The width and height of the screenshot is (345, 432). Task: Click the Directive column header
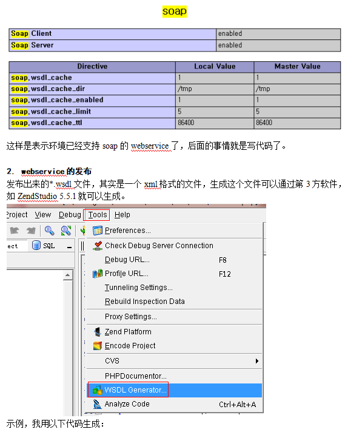pos(92,66)
